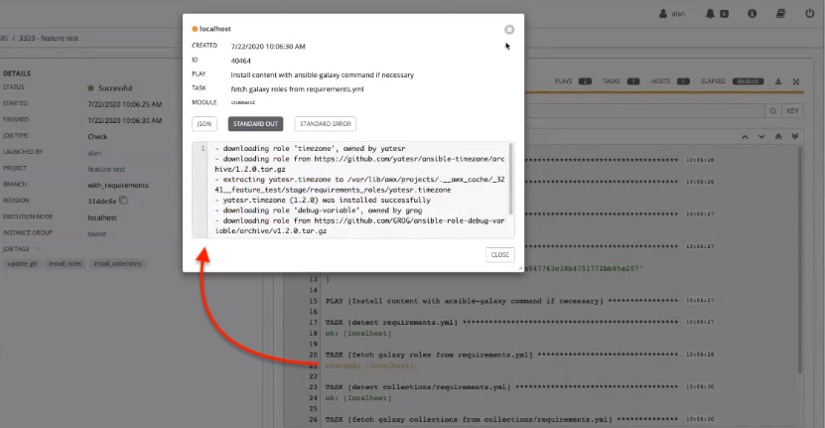Open launched-by user alan link
This screenshot has height=428, width=825.
[94, 153]
